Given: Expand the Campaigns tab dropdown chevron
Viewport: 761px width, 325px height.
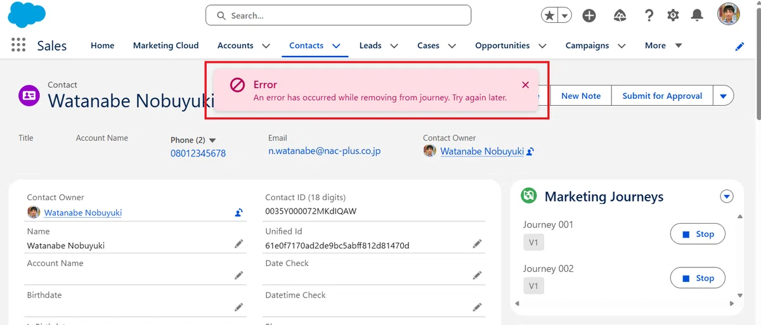Looking at the screenshot, I should 621,46.
